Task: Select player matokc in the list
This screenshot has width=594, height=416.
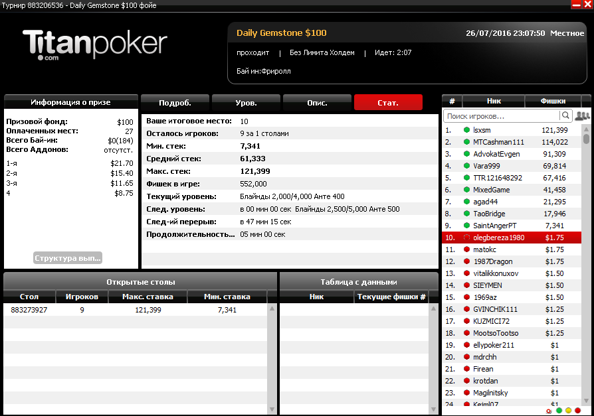Action: (x=512, y=249)
